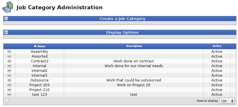Select the Outsource category name cell

(x=39, y=80)
